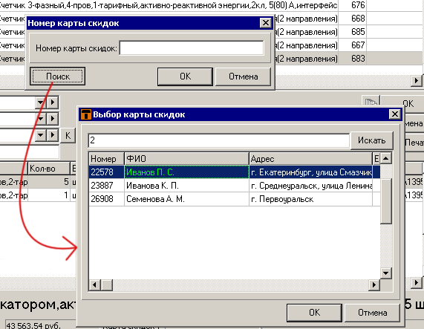Click OK in Выбор карты скидок dialog
424x329 pixels.
314,313
